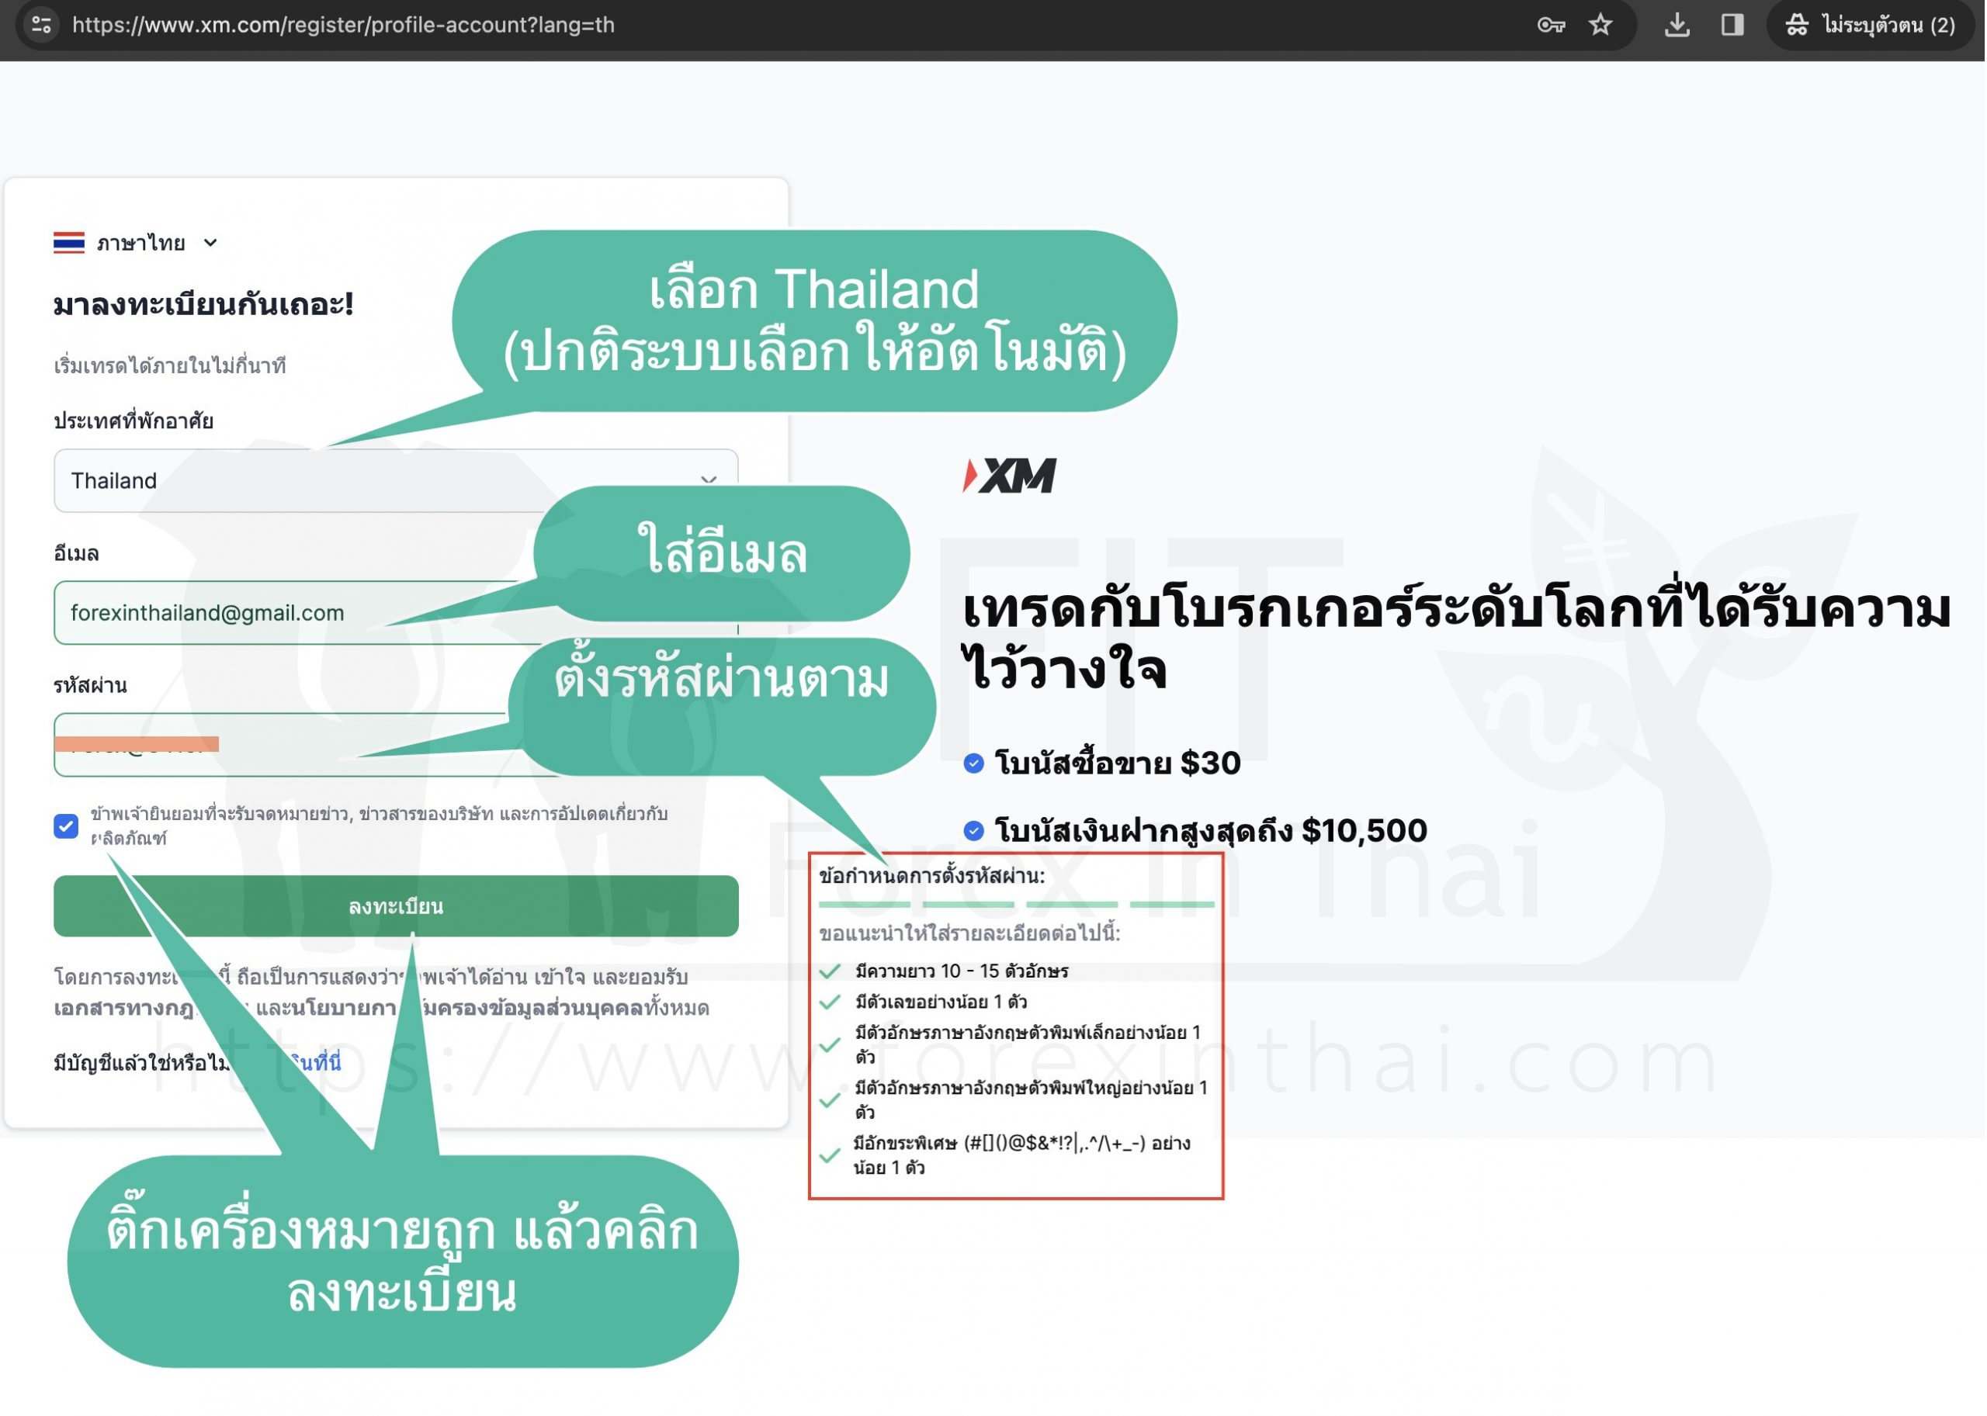
Task: Click the email field with forexinthailand@gmail.com
Action: pyautogui.click(x=396, y=613)
